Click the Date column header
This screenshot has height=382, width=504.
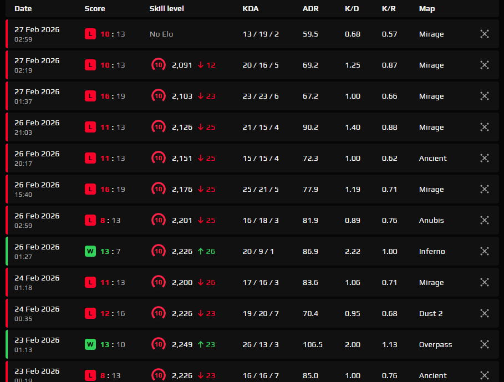point(23,9)
